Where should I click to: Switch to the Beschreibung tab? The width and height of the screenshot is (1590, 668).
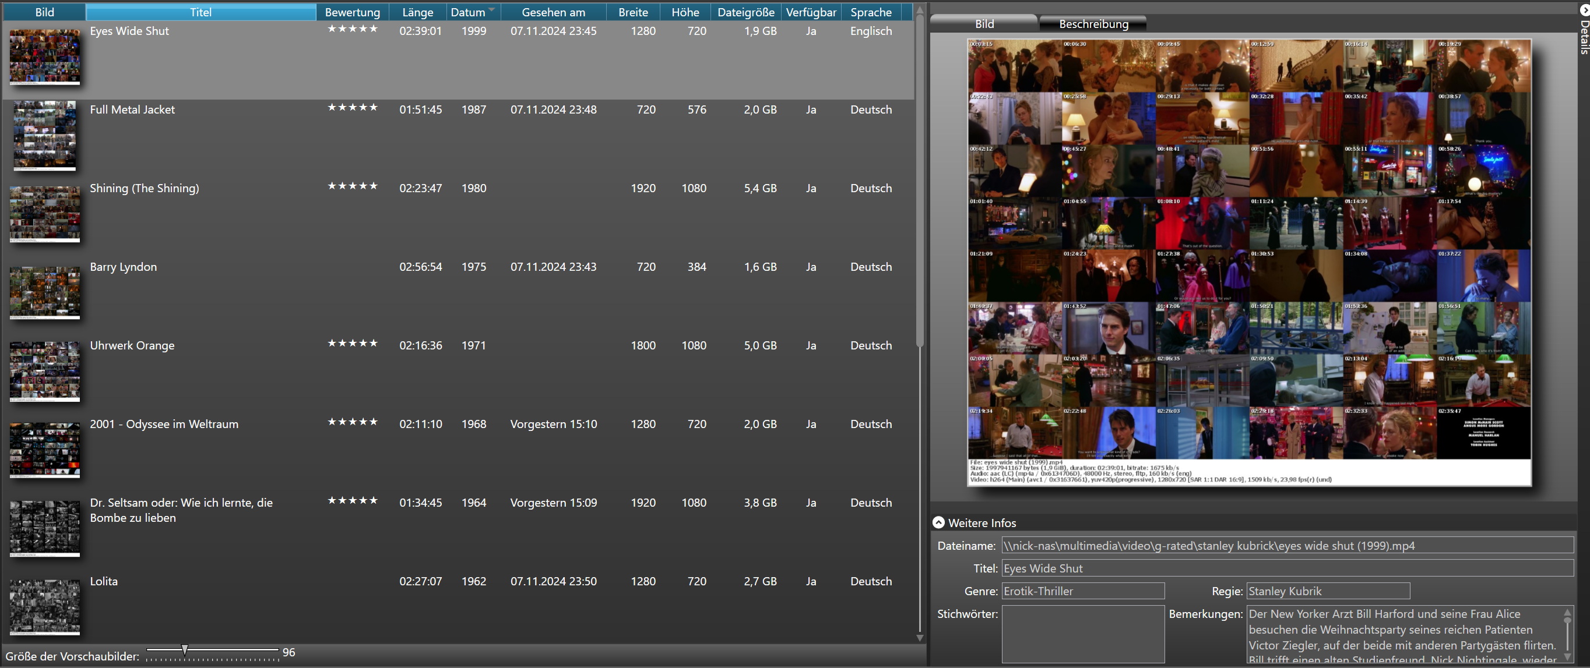coord(1093,23)
